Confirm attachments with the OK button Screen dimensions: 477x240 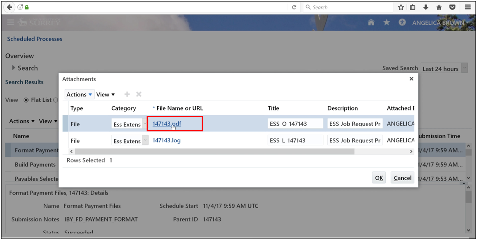pyautogui.click(x=379, y=177)
